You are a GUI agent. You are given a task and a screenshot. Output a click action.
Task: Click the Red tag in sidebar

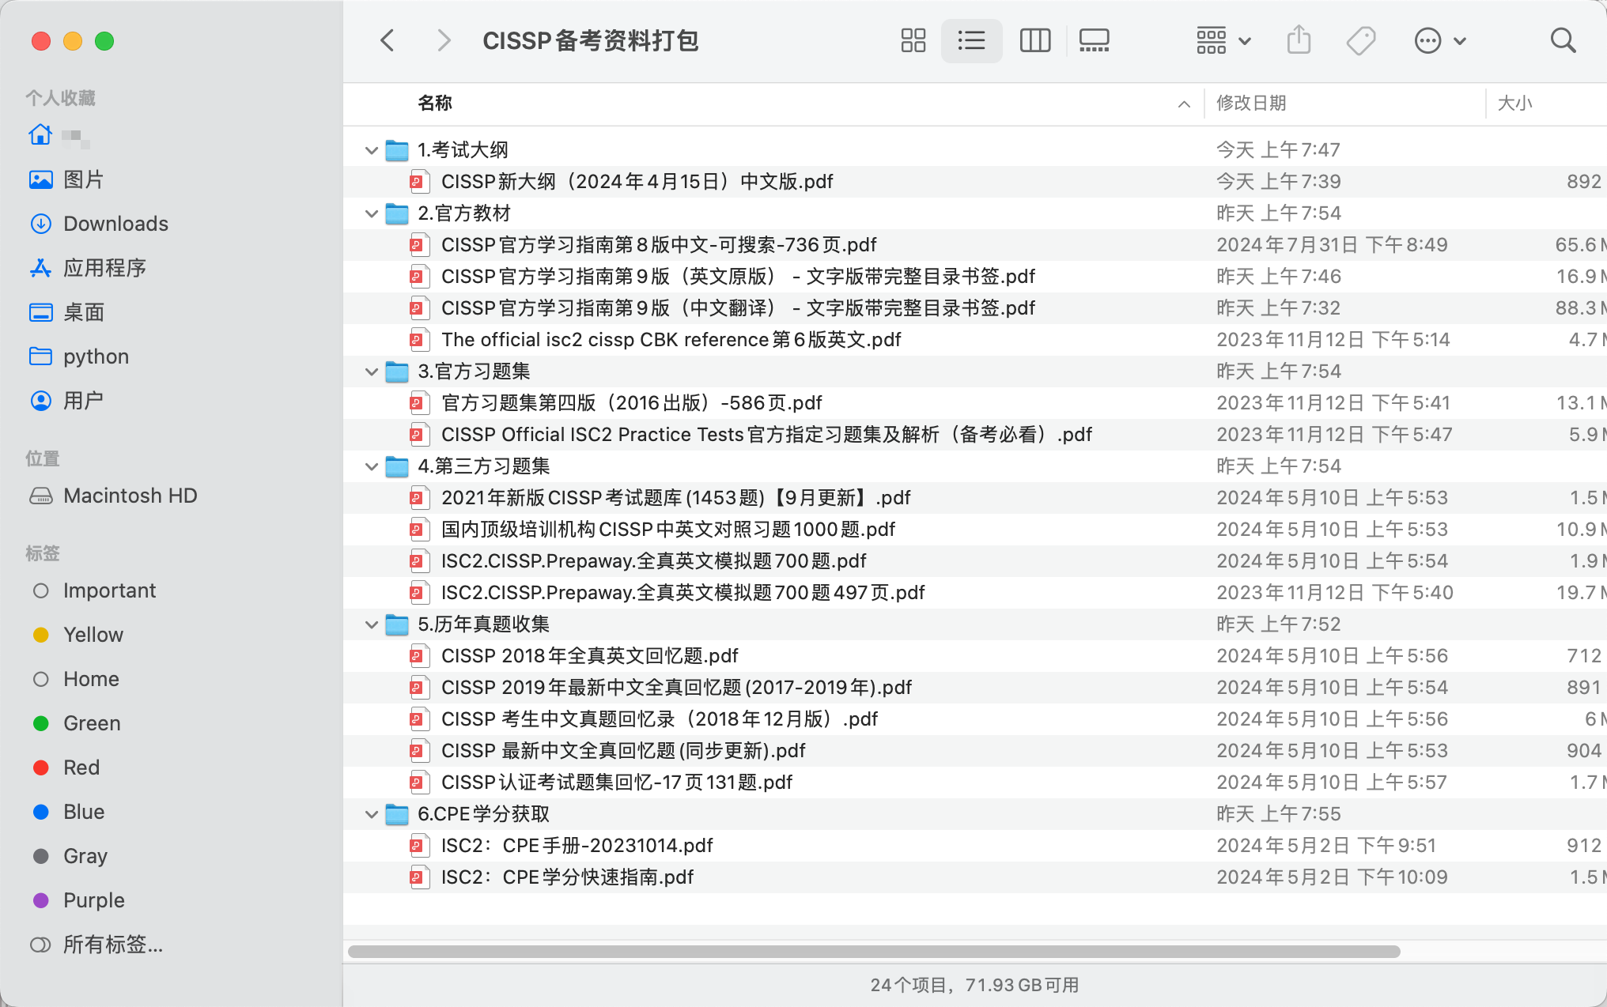point(81,768)
